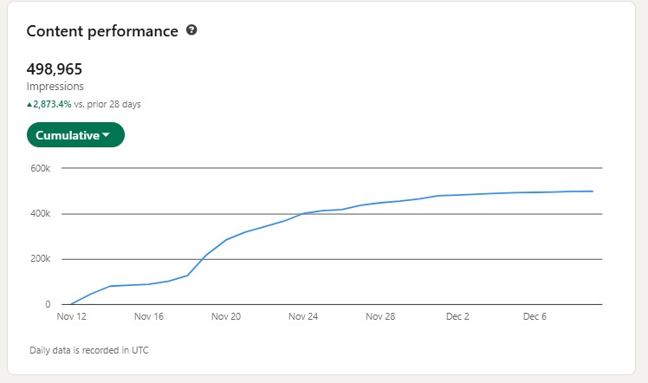The image size is (648, 383).
Task: Click the 2,873.4% change figure
Action: click(52, 104)
